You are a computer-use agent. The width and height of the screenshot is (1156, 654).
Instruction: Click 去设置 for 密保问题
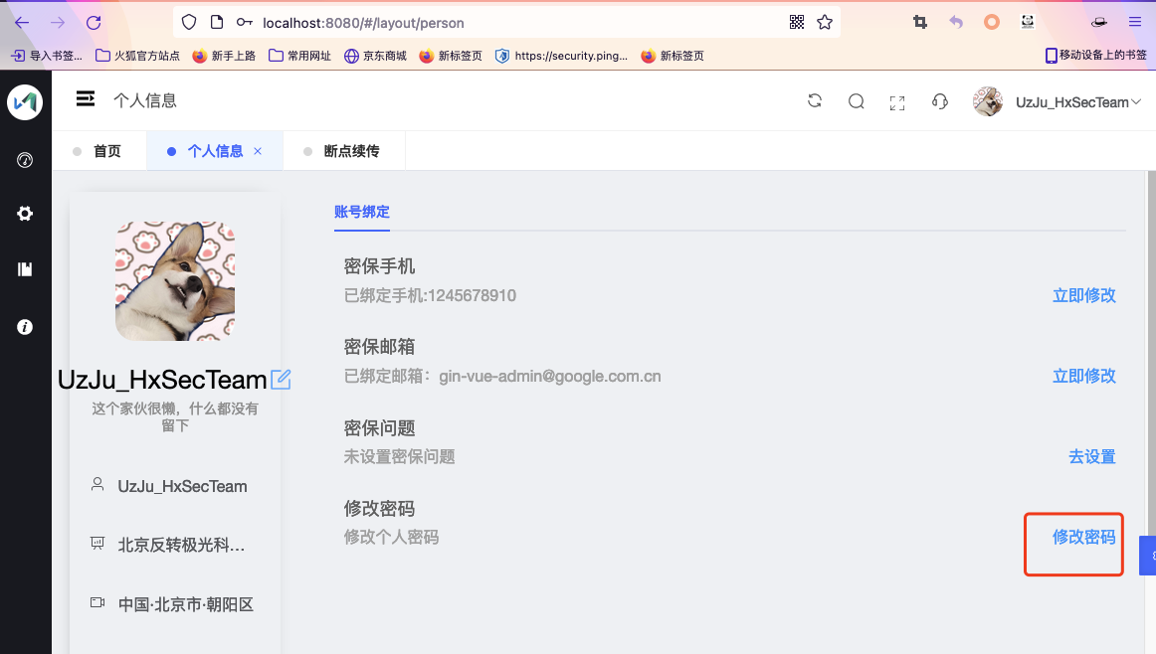[1092, 456]
